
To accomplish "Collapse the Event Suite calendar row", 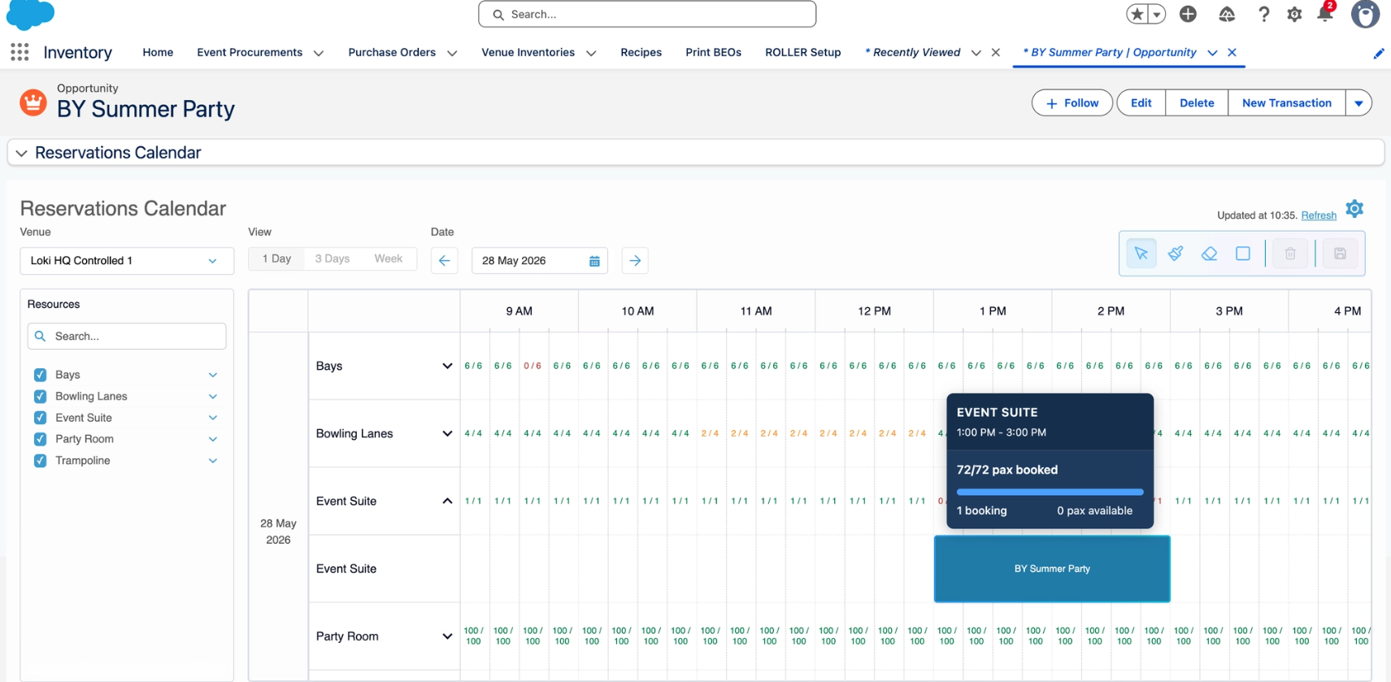I will pos(447,501).
